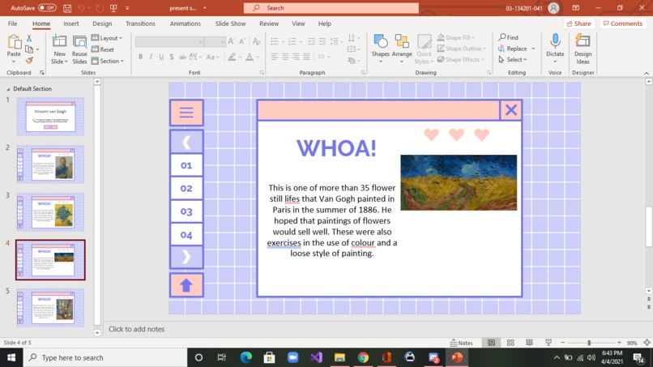Open the Paste button
Screen dimensions: 653x367
pos(14,49)
